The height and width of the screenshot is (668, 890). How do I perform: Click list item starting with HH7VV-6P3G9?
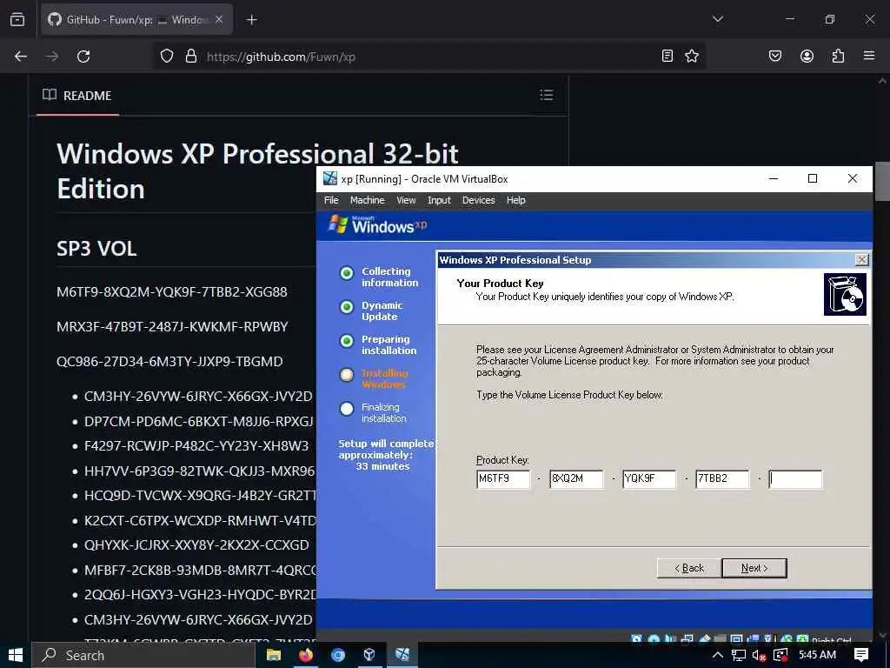199,471
